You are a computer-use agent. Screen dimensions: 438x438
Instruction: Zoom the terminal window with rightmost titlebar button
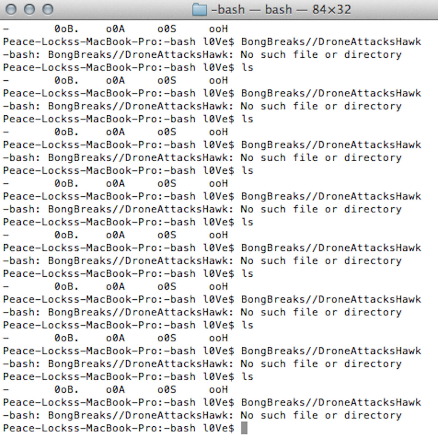point(48,9)
